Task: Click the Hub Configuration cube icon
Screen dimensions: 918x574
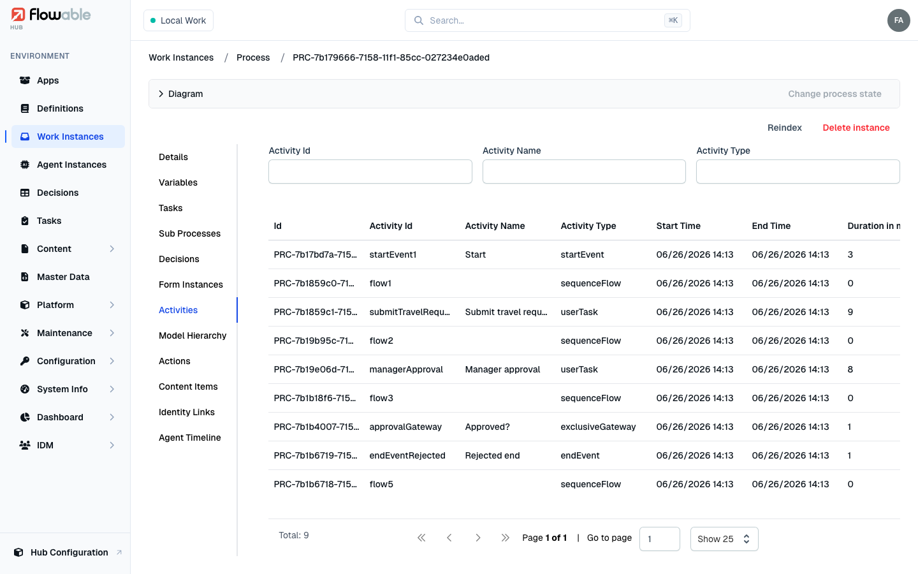Action: click(18, 552)
